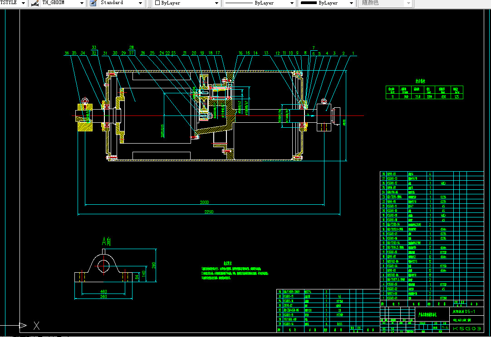Viewport: 491px width, 337px height.
Task: Click the dimension style icon beside TH_GBDIM
Action: coord(34,3)
